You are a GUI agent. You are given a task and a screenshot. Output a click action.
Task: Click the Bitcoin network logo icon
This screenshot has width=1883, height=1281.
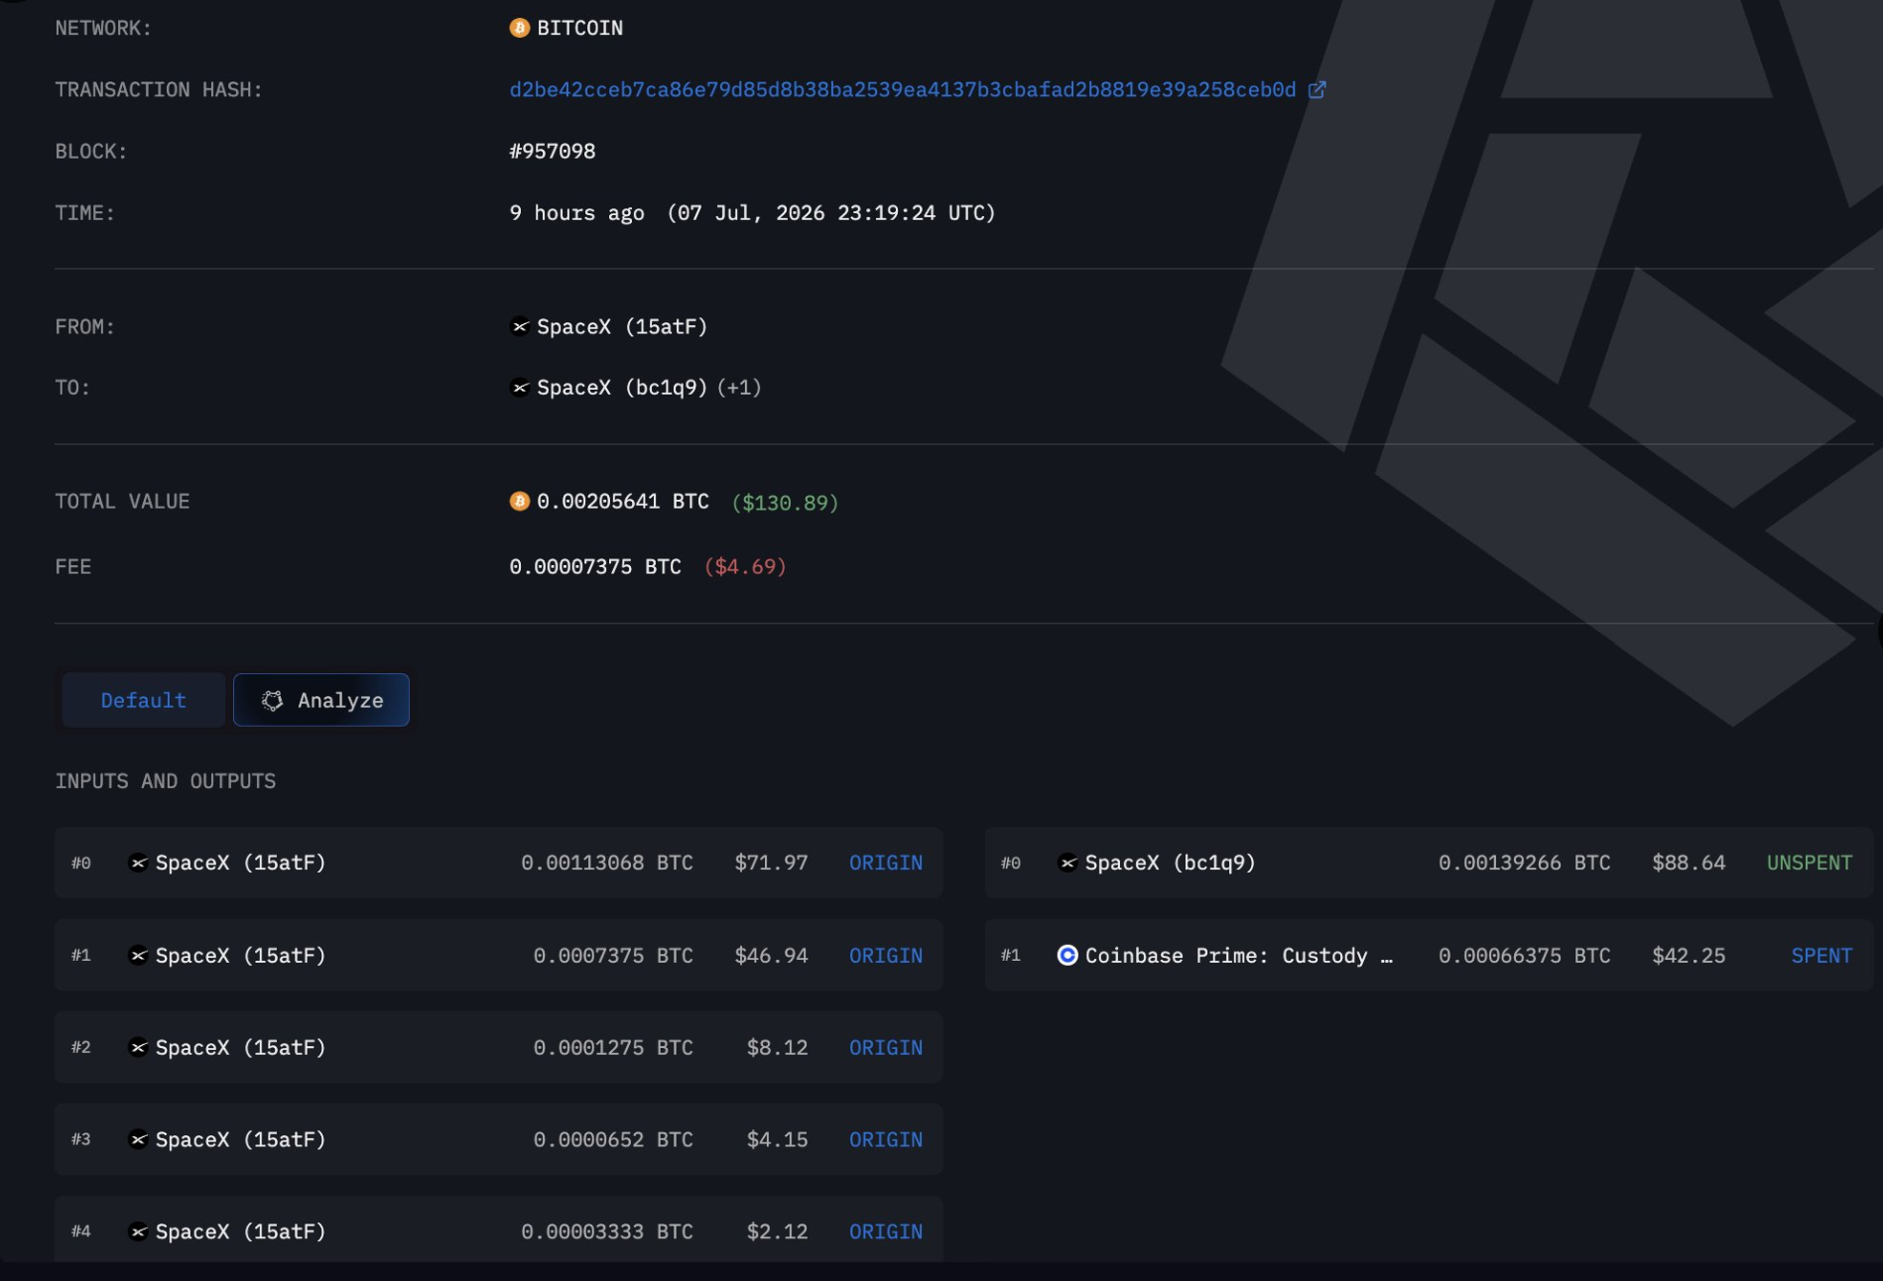pyautogui.click(x=519, y=28)
